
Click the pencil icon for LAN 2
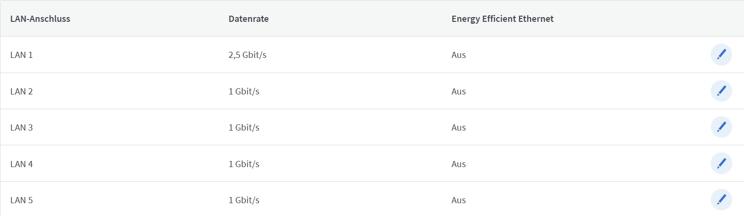pos(721,91)
